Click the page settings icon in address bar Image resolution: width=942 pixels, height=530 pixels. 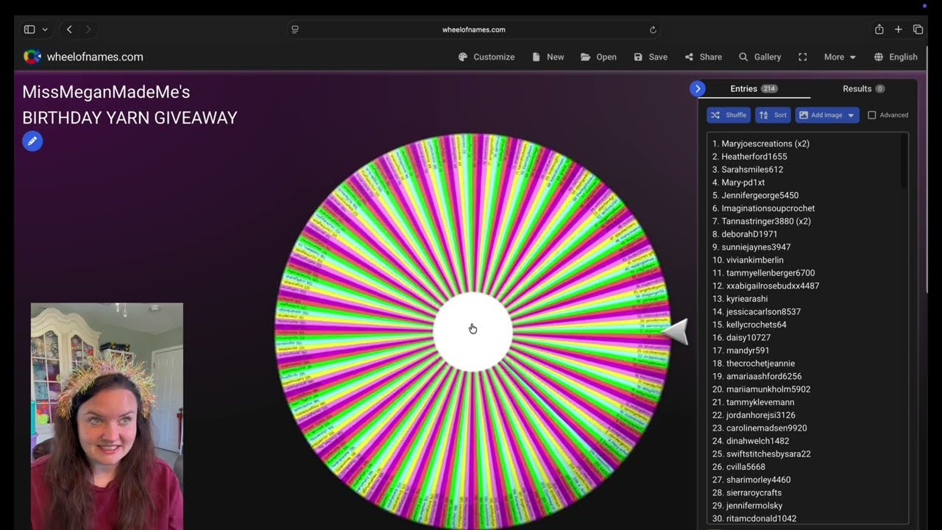coord(295,29)
